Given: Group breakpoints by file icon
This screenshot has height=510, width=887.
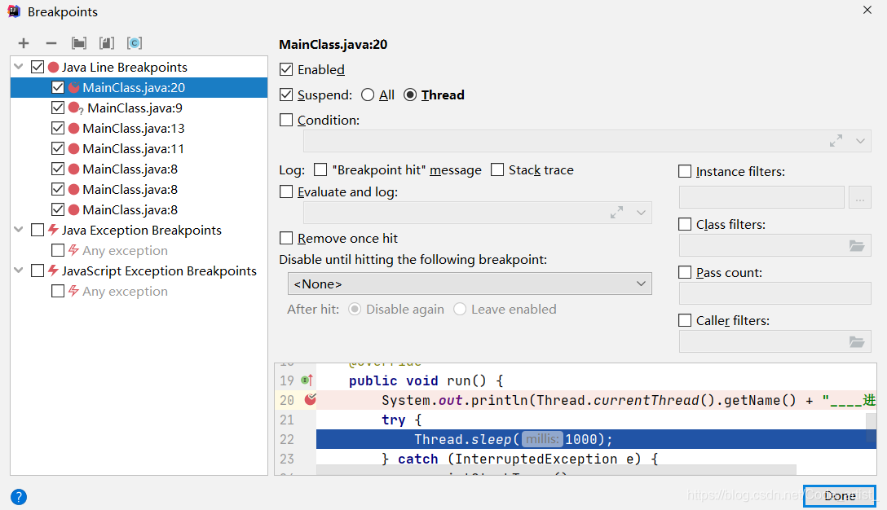Looking at the screenshot, I should click(106, 43).
